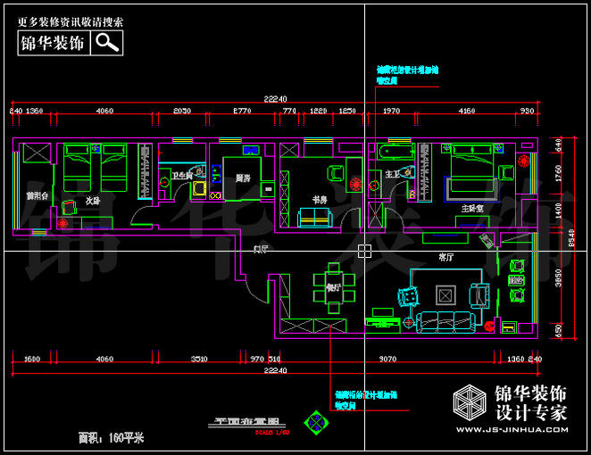
Task: Click the 锦华装饰 logo text at top left
Action: pyautogui.click(x=54, y=43)
